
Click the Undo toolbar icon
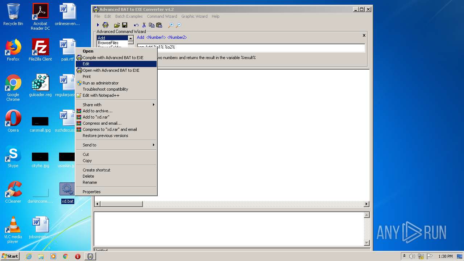click(x=136, y=25)
